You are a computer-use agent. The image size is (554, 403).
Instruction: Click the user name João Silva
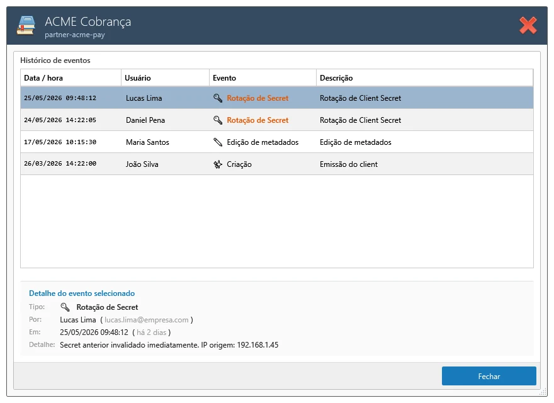[x=142, y=164]
